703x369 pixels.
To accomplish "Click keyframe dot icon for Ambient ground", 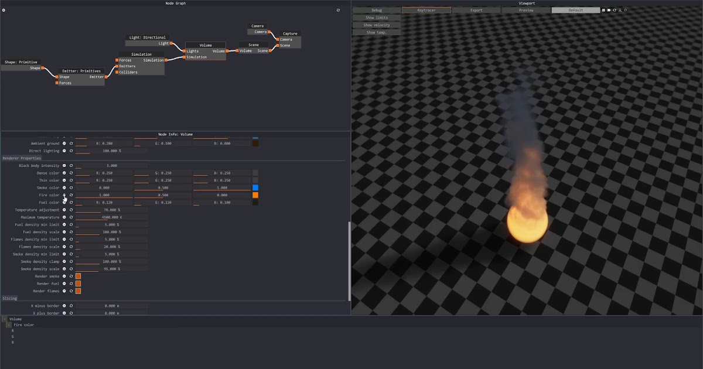I will [64, 143].
